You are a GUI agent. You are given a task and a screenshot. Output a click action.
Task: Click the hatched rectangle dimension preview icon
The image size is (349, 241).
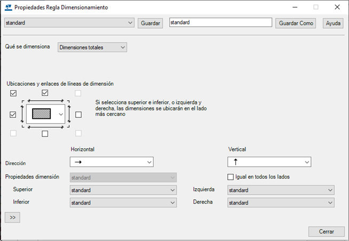[41, 114]
